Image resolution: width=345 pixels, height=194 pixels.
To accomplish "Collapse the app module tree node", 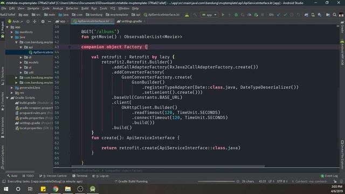I will point(7,27).
